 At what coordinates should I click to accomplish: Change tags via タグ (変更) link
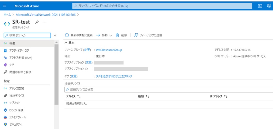tap(74, 76)
